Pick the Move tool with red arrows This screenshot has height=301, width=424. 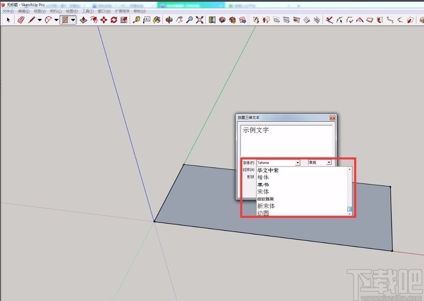click(x=103, y=20)
